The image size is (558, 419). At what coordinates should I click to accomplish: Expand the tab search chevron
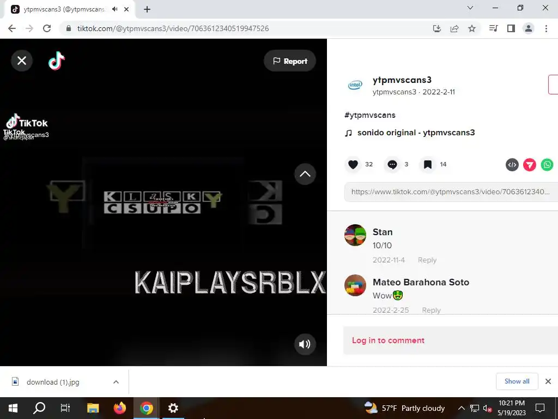(x=470, y=8)
